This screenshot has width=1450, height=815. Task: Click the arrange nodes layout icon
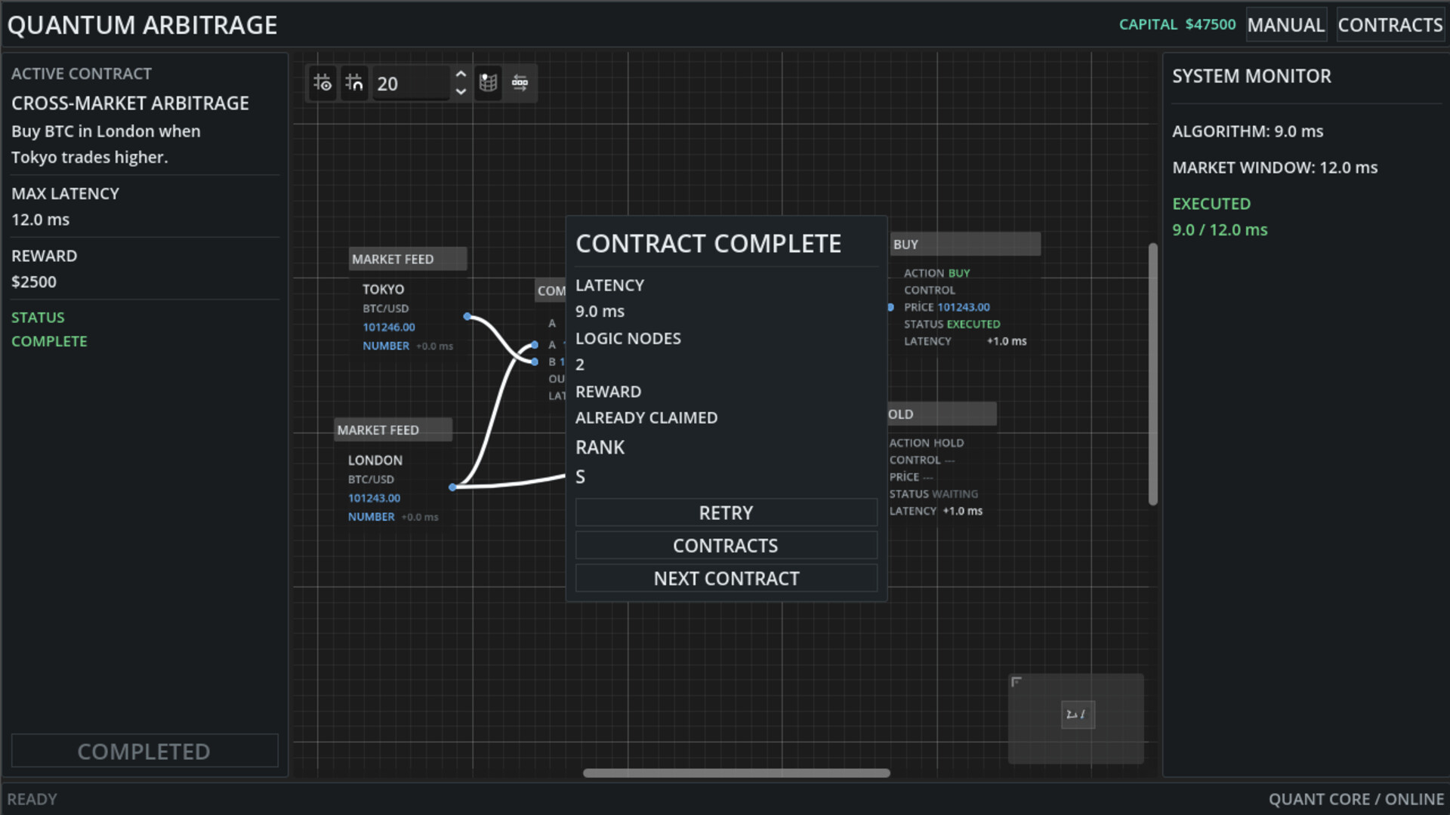[x=520, y=83]
